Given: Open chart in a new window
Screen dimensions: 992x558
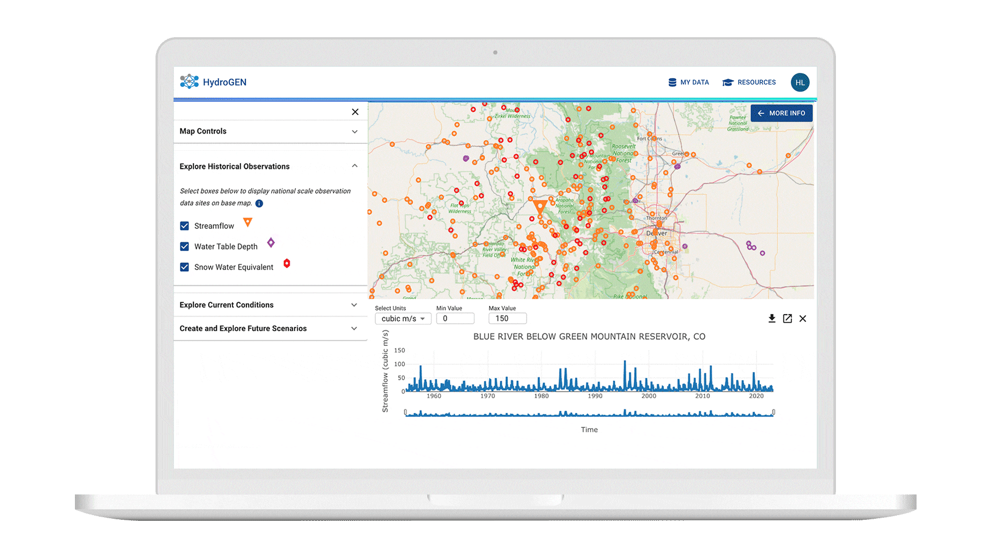Looking at the screenshot, I should coord(787,318).
